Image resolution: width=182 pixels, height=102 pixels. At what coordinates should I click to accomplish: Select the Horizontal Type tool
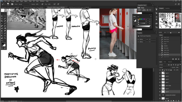pyautogui.click(x=2, y=33)
